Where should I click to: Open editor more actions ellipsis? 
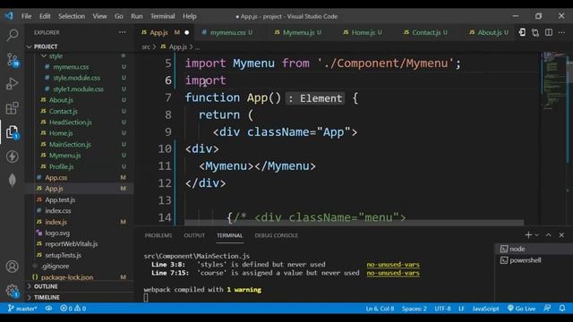tap(561, 32)
